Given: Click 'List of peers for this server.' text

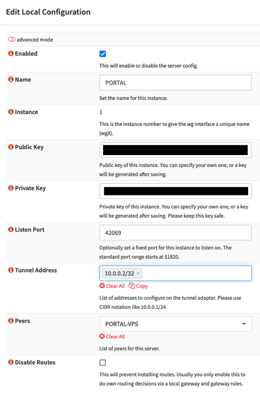Looking at the screenshot, I should click(129, 349).
